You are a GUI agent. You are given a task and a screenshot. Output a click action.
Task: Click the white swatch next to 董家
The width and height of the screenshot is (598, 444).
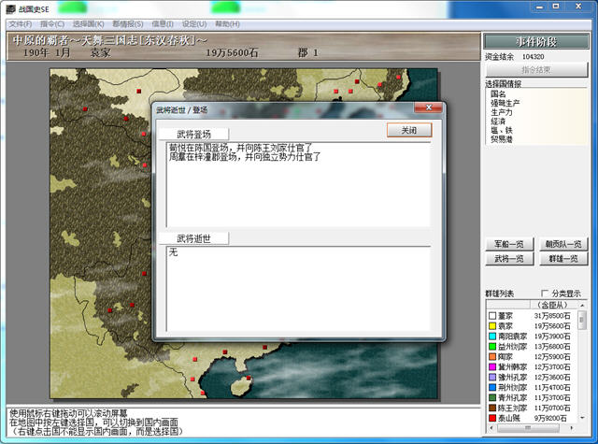(492, 316)
